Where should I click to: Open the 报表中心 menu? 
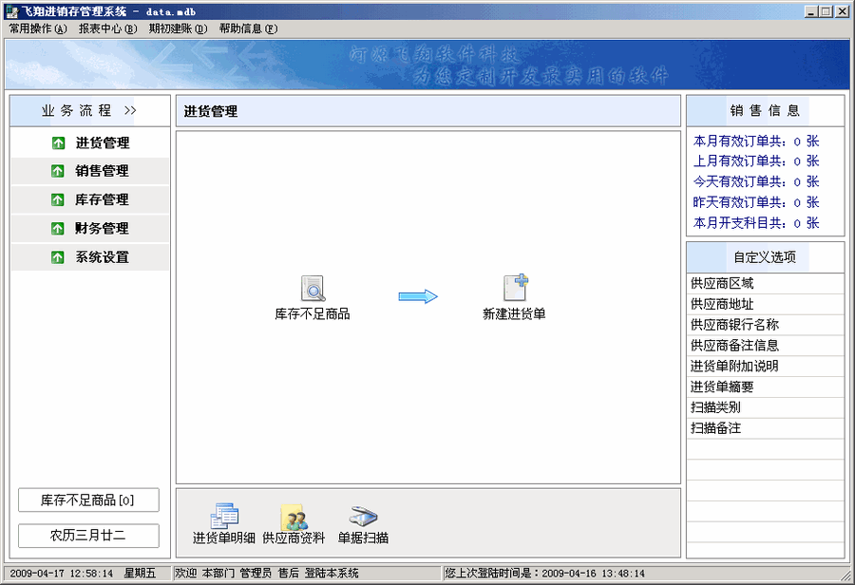104,29
